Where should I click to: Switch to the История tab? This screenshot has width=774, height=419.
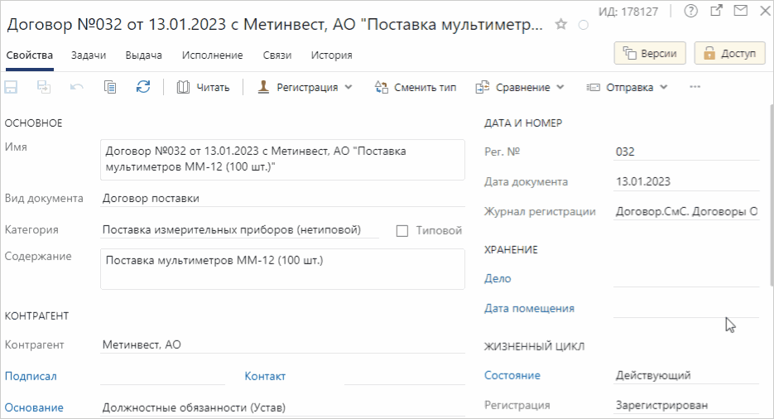tap(331, 55)
